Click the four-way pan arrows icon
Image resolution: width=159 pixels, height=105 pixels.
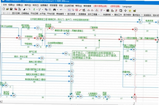[126, 11]
